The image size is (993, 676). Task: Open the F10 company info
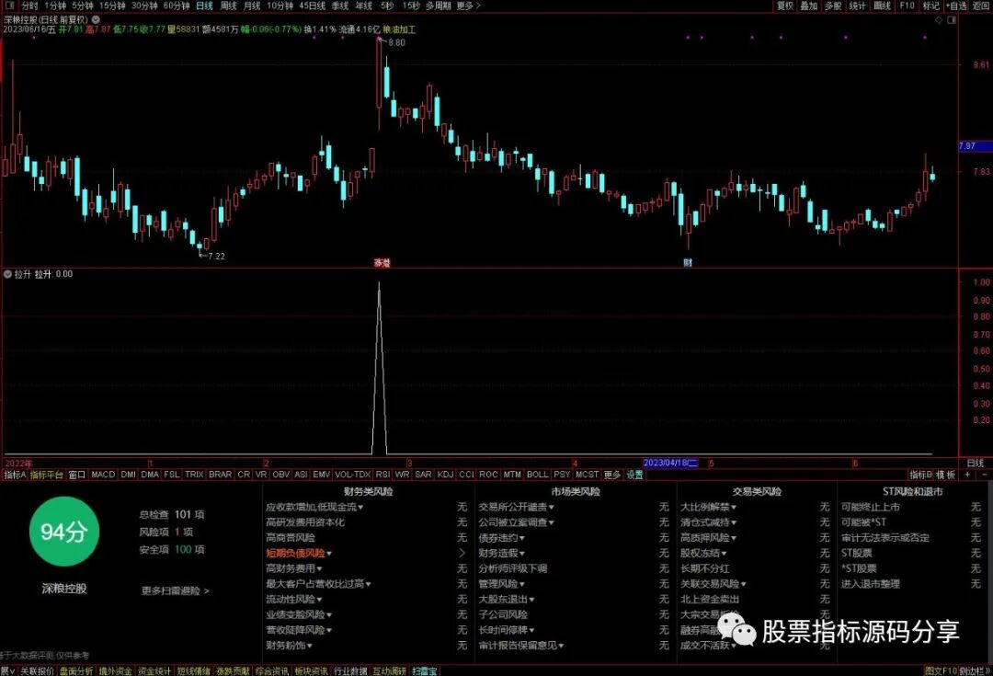click(907, 6)
